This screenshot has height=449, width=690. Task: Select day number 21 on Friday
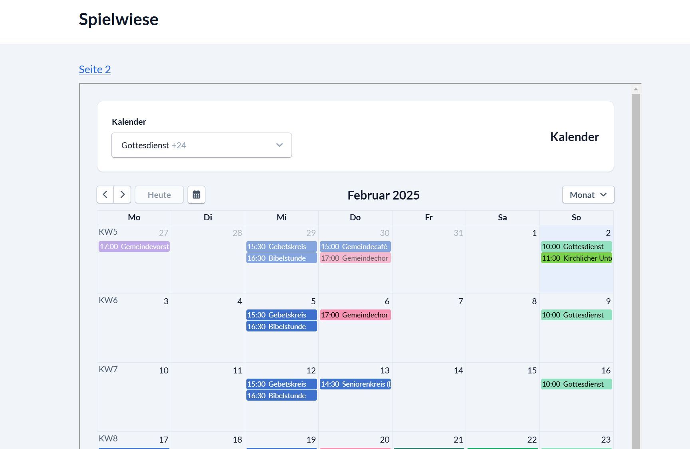point(458,440)
